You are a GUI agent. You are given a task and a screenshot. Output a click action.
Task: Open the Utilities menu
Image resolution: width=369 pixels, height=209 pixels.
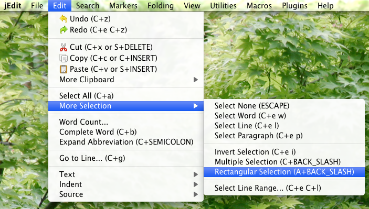[x=223, y=5]
